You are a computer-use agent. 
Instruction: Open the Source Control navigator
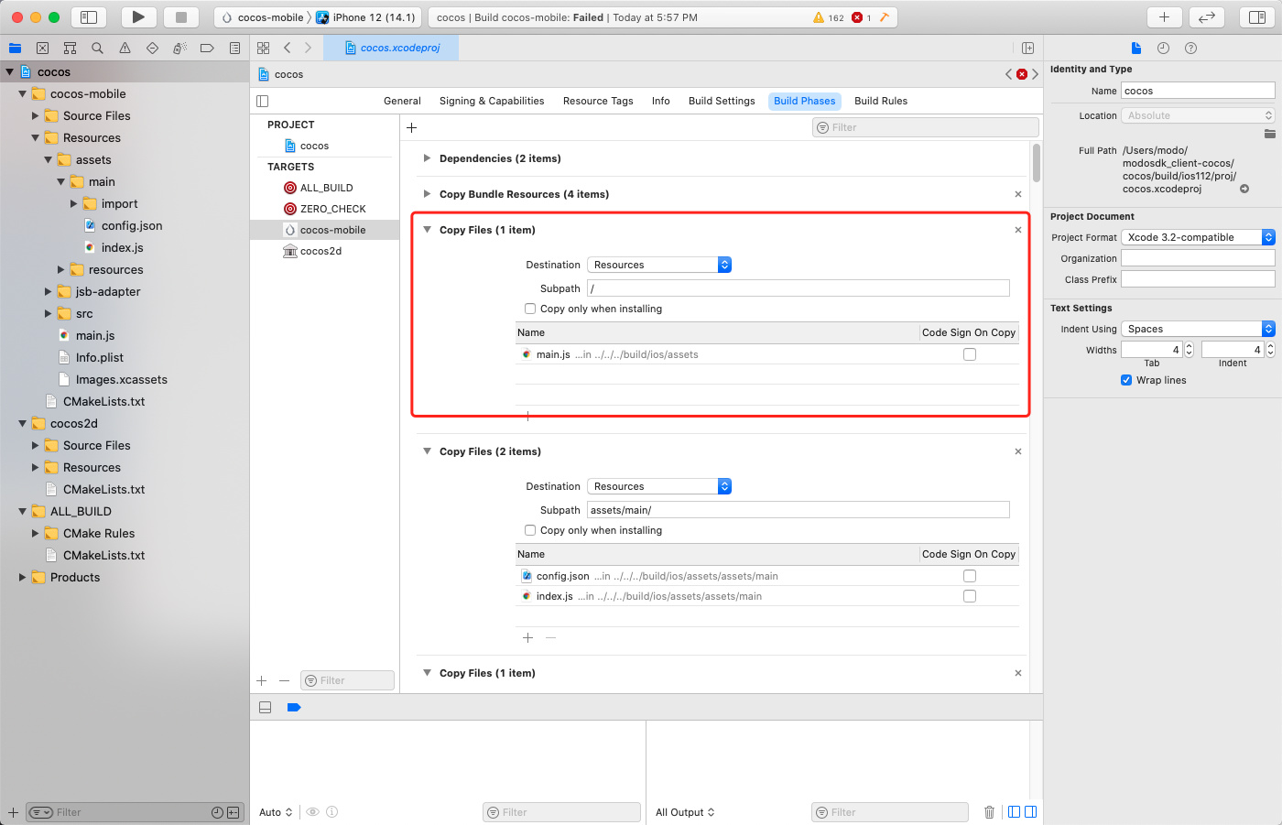42,48
